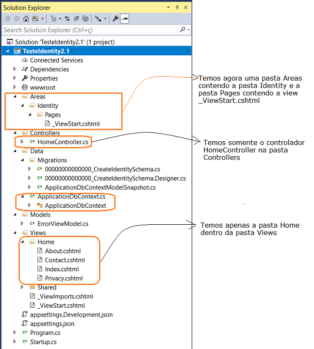The image size is (314, 349).
Task: Click the file nesting hierarchy icon
Action: tap(98, 19)
